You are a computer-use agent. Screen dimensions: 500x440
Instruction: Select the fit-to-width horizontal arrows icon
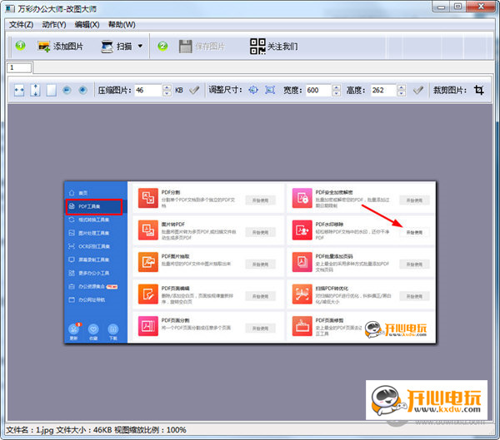pos(19,90)
